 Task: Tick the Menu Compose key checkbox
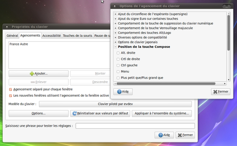pos(118,71)
